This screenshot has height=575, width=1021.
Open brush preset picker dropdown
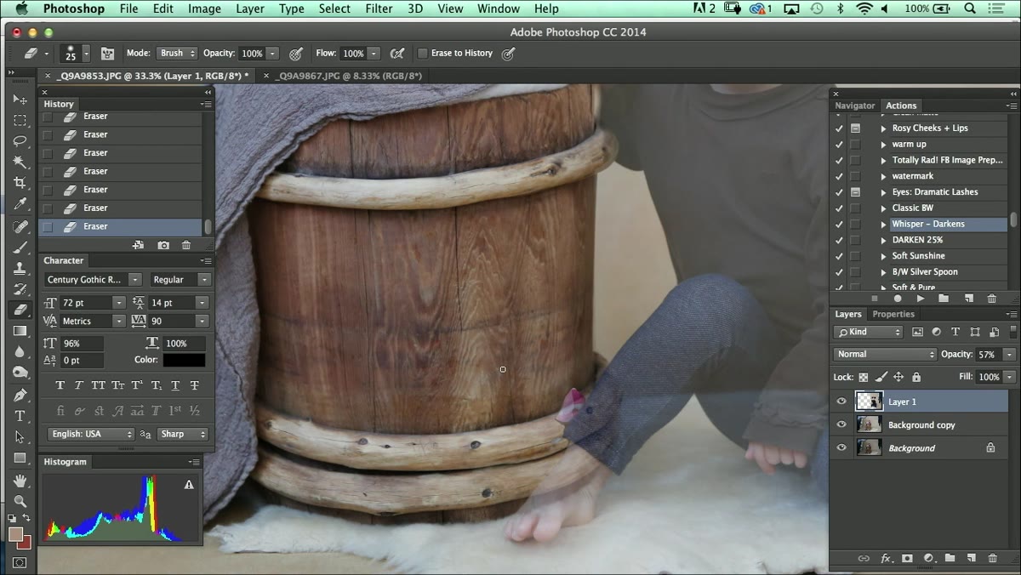tap(86, 53)
